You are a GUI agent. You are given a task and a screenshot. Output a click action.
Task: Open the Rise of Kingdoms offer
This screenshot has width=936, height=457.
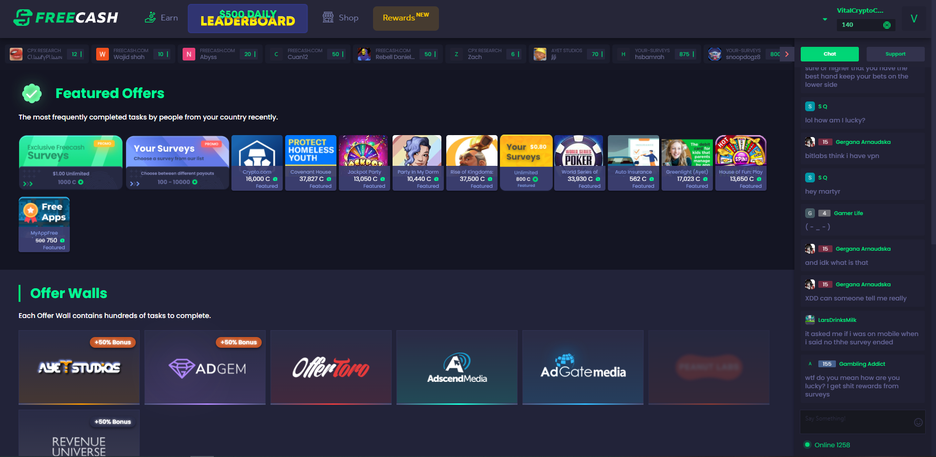click(472, 163)
